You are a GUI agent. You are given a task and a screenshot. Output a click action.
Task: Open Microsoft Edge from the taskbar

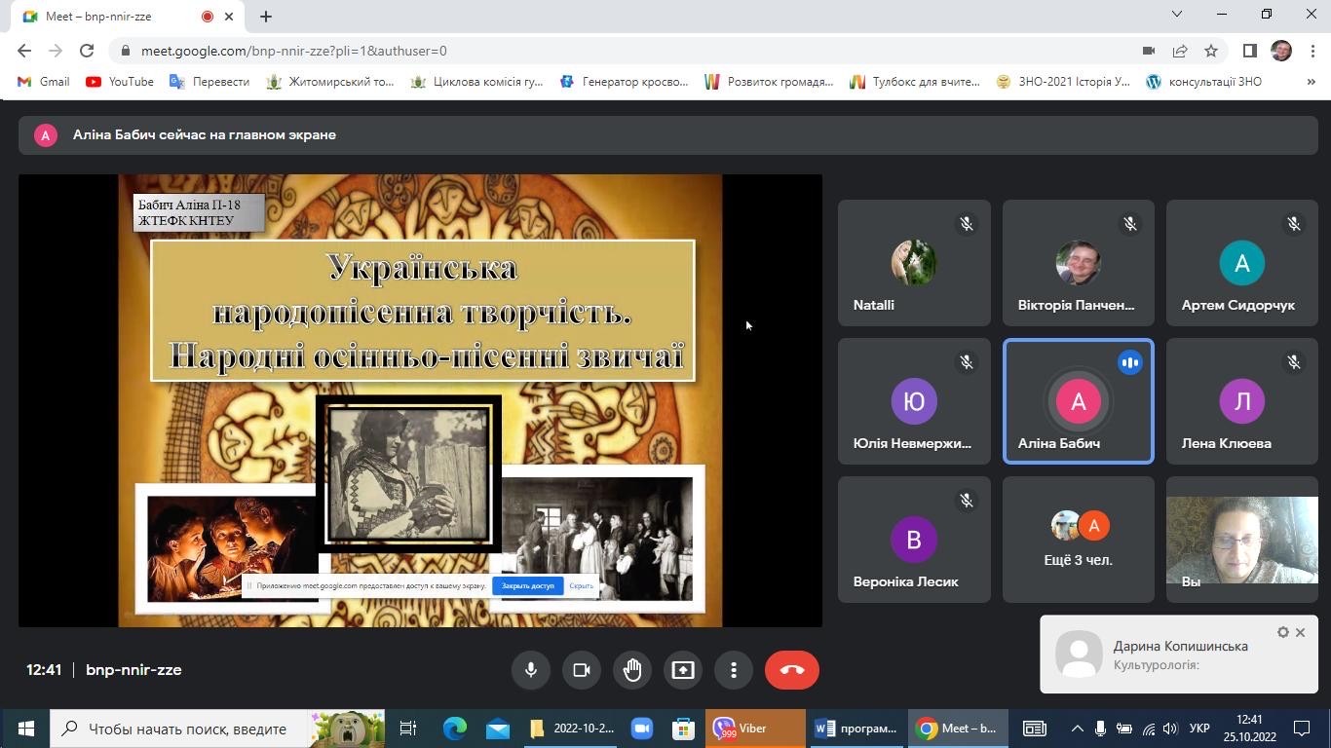[455, 729]
